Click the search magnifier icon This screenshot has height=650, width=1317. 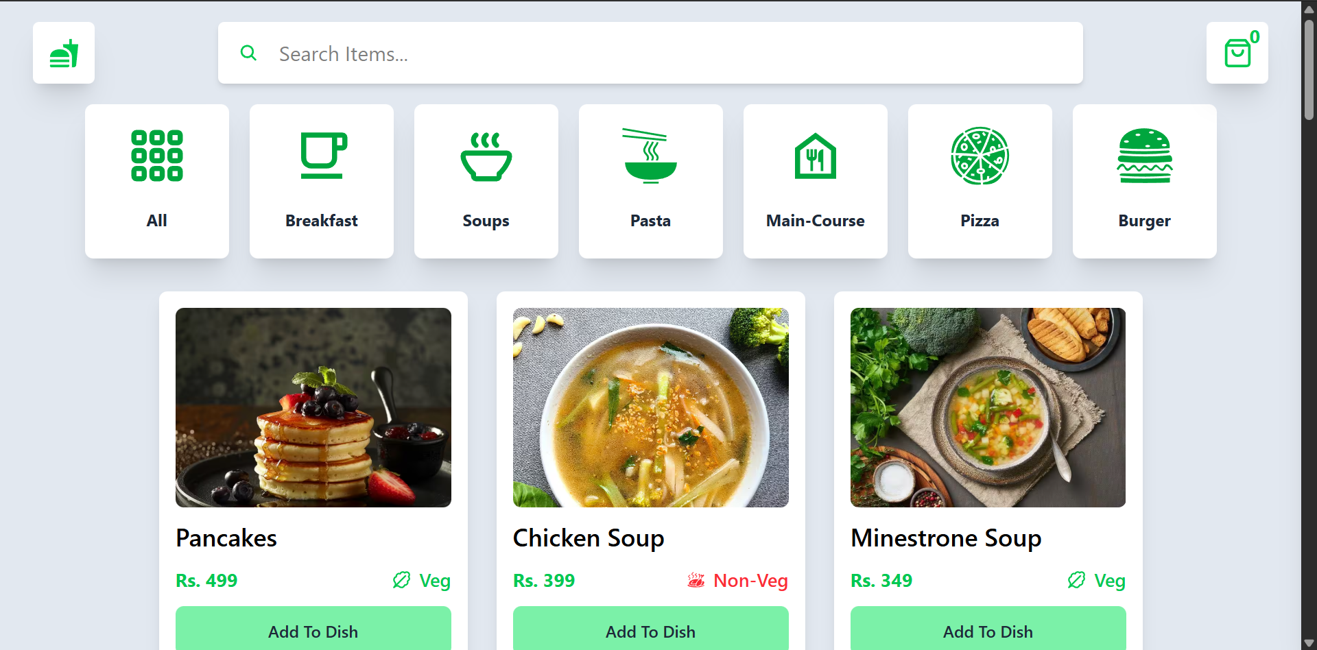coord(248,53)
